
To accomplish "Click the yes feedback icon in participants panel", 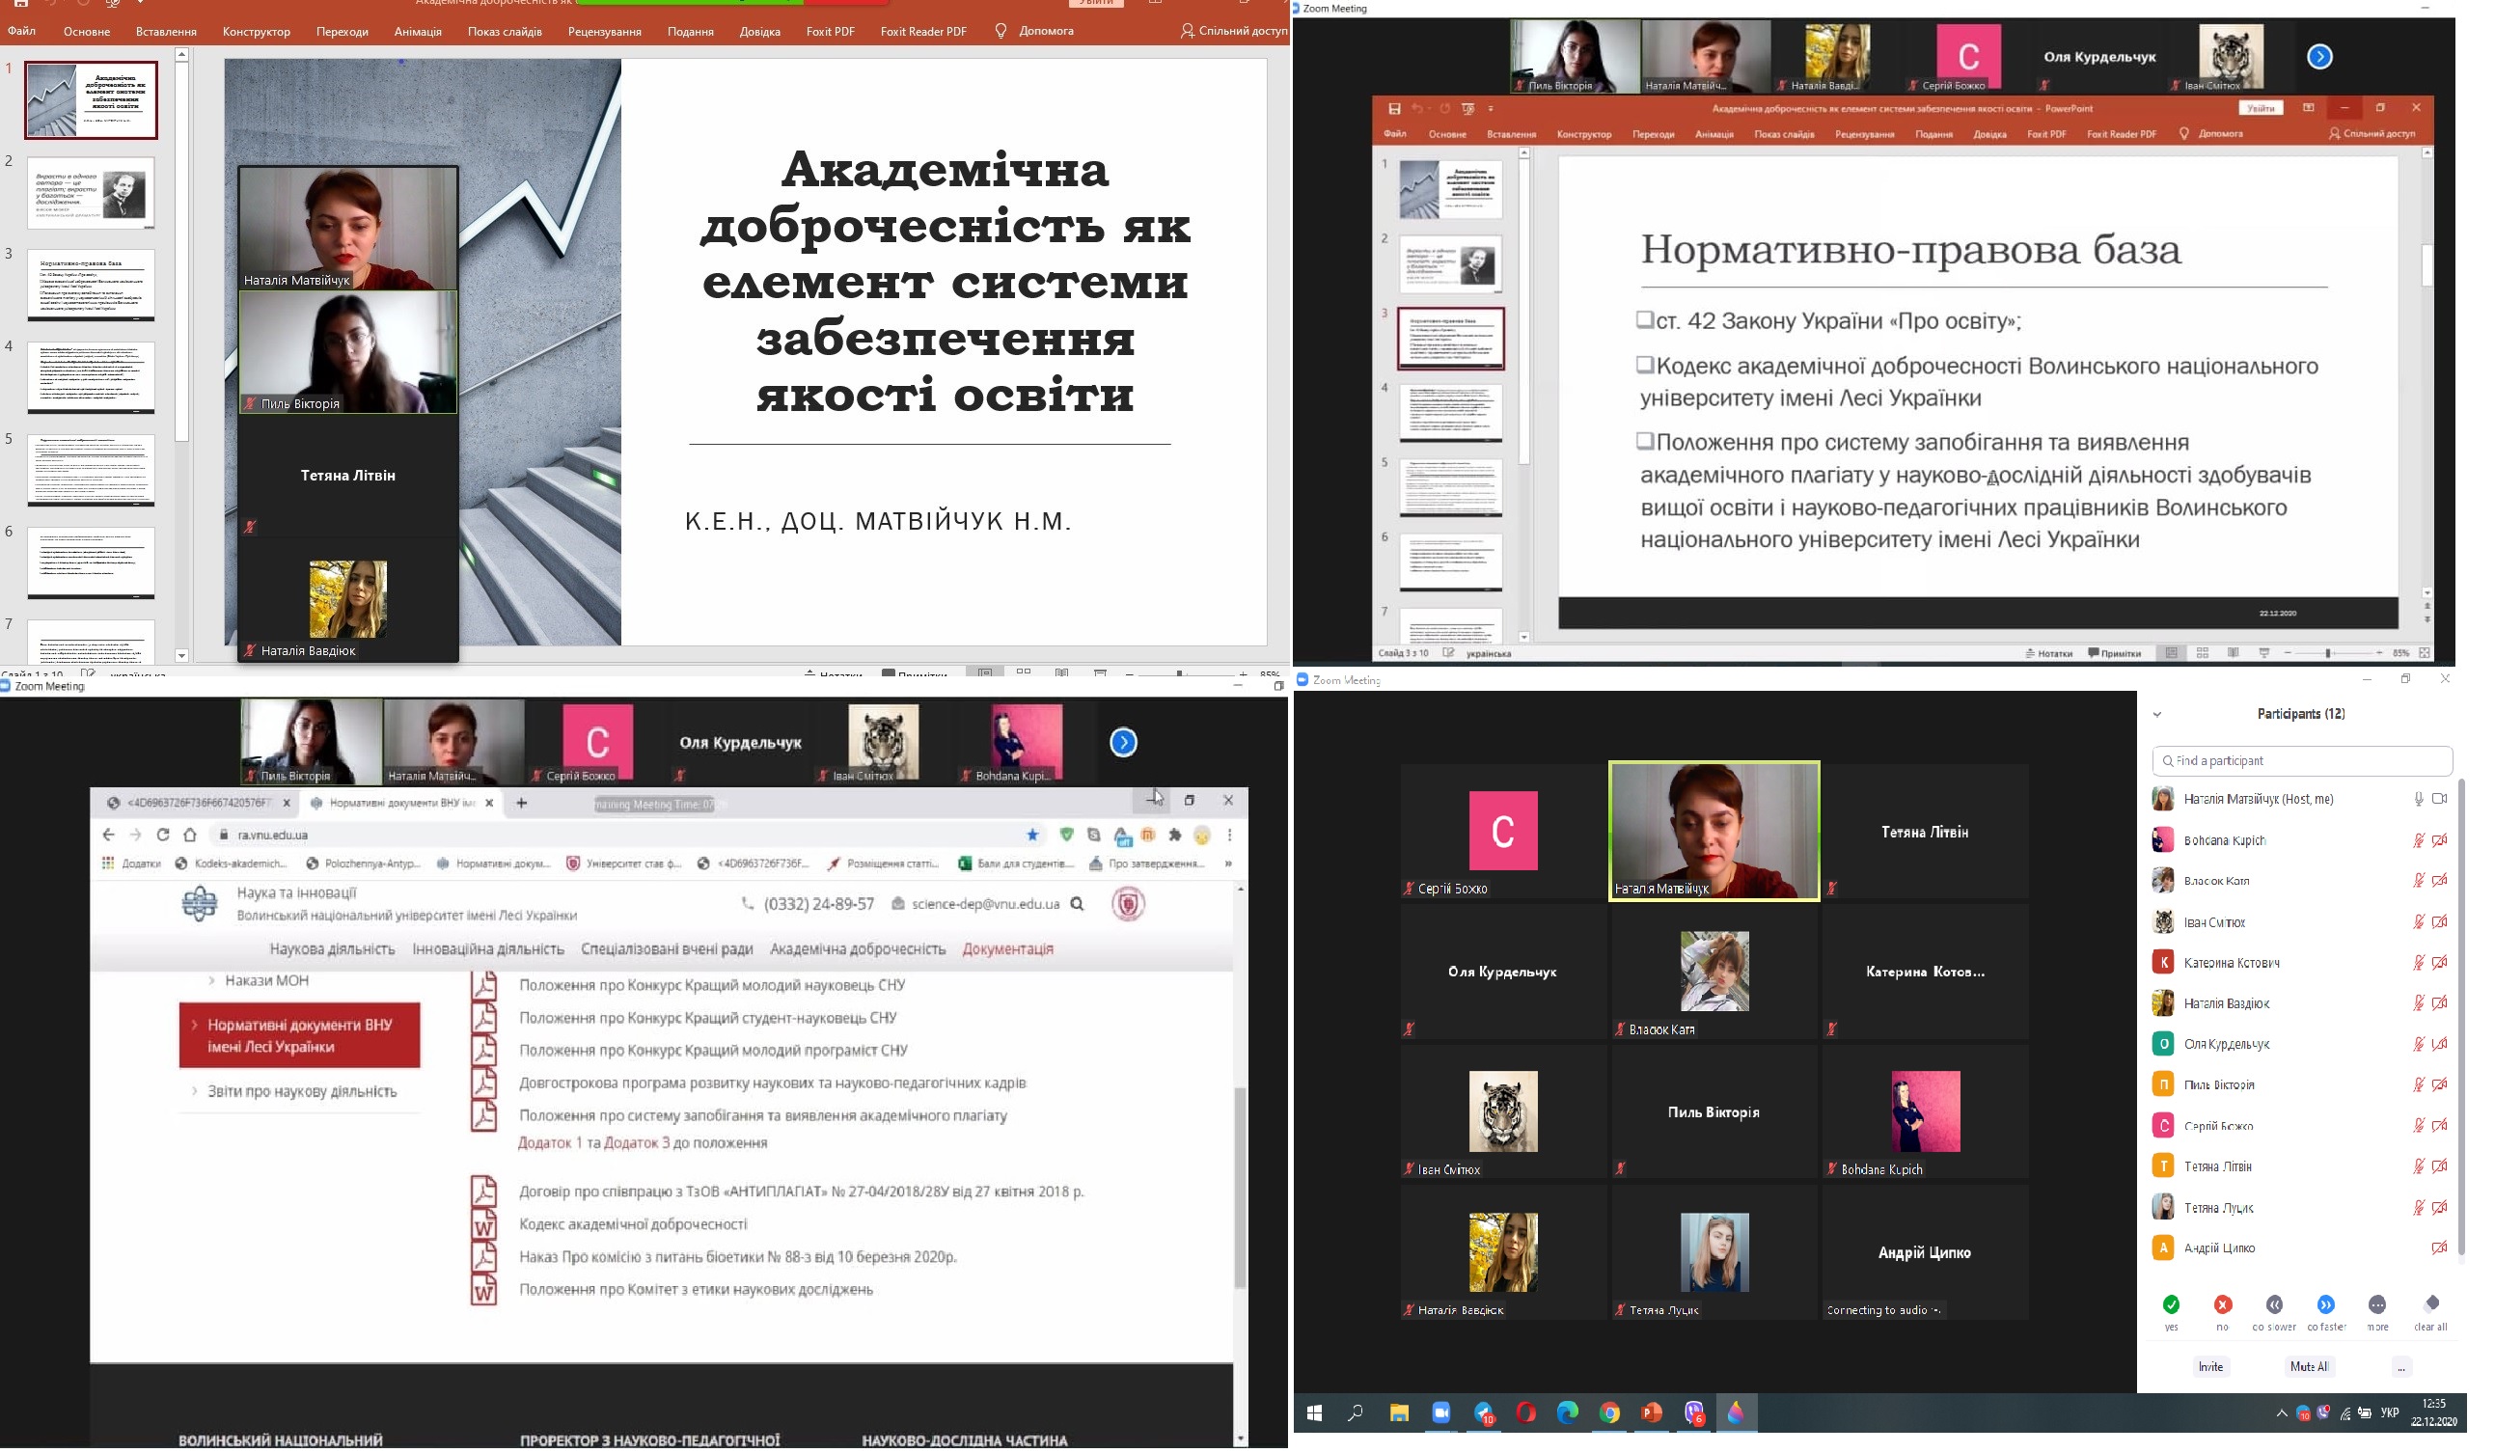I will [2171, 1304].
